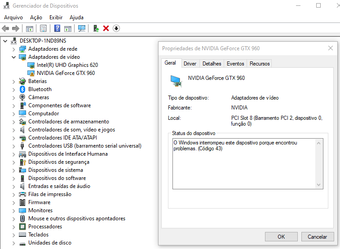Screen dimensions: 340x249
Task: Click the red X uninstall device icon
Action: click(x=106, y=28)
